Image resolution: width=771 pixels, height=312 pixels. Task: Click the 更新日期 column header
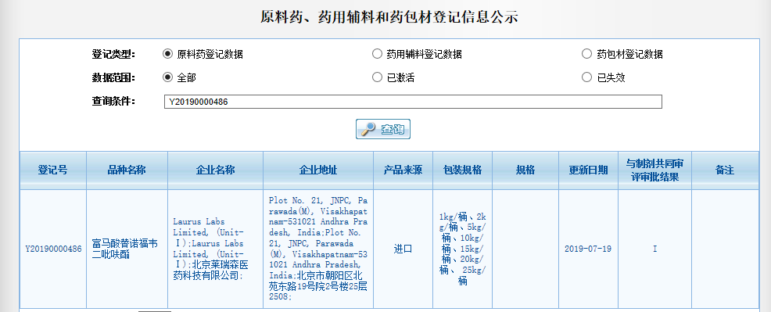click(x=588, y=170)
